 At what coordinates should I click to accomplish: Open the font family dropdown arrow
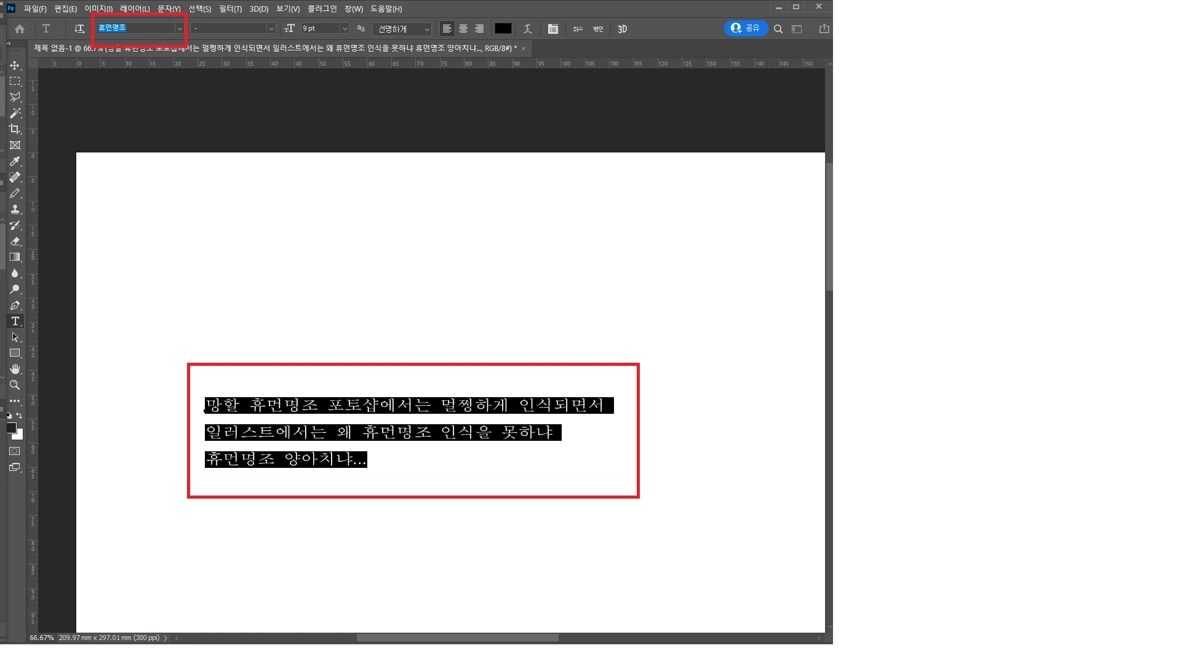pos(180,28)
